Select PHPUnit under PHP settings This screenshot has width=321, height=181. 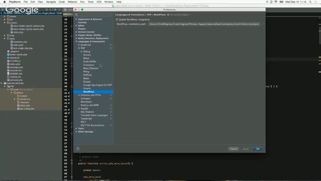pyautogui.click(x=87, y=75)
